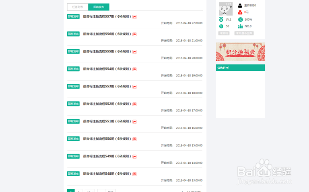Open task 语音标注新流程553期
The image size is (309, 192).
[107, 87]
